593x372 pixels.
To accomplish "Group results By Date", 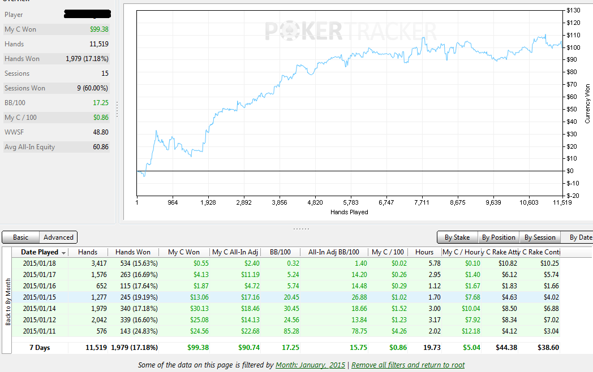I will coord(579,237).
